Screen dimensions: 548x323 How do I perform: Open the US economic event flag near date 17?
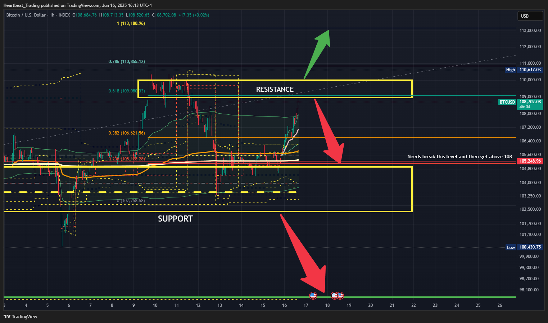point(313,296)
